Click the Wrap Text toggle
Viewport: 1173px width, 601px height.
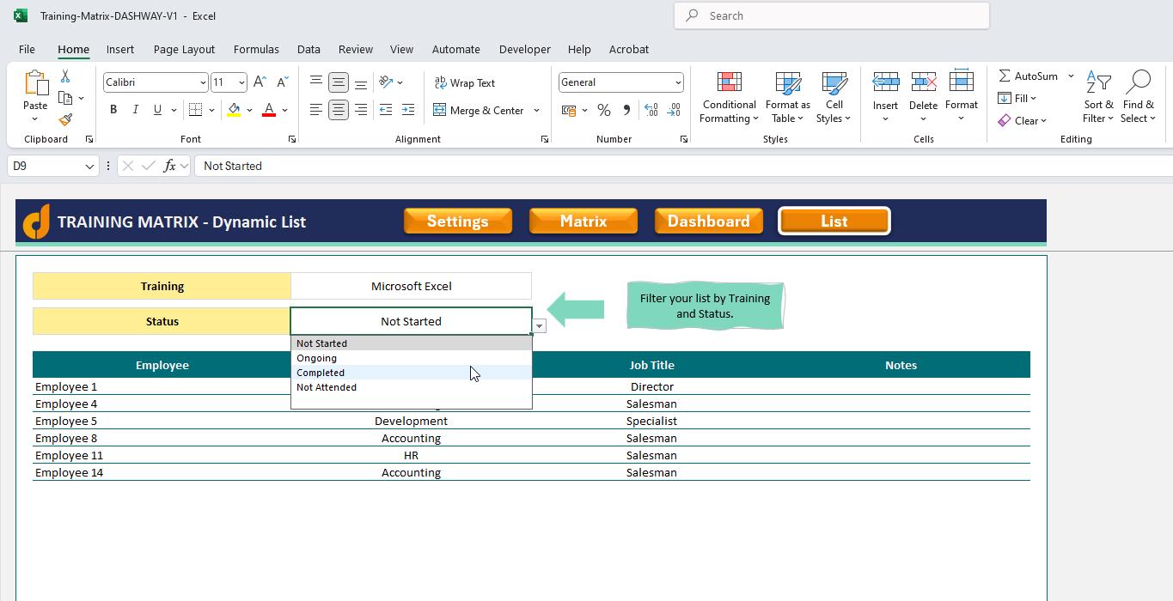(x=465, y=82)
